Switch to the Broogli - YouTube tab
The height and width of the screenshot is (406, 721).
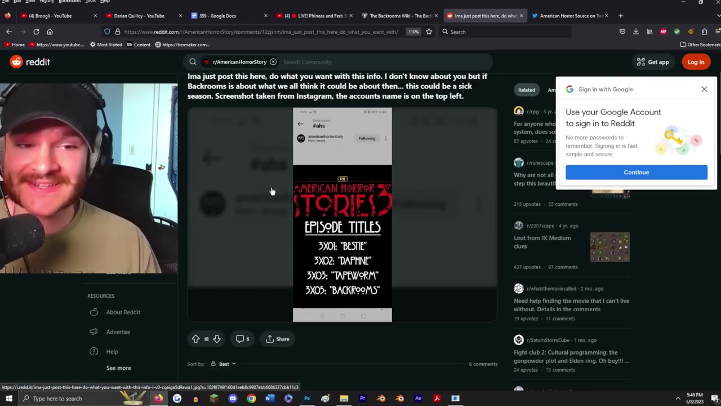pyautogui.click(x=58, y=16)
